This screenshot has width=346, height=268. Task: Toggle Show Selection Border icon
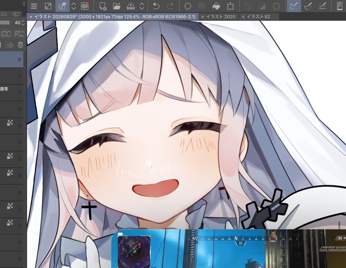[276, 6]
